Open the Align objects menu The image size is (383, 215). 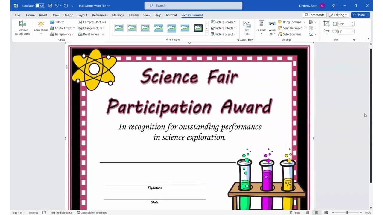point(313,22)
